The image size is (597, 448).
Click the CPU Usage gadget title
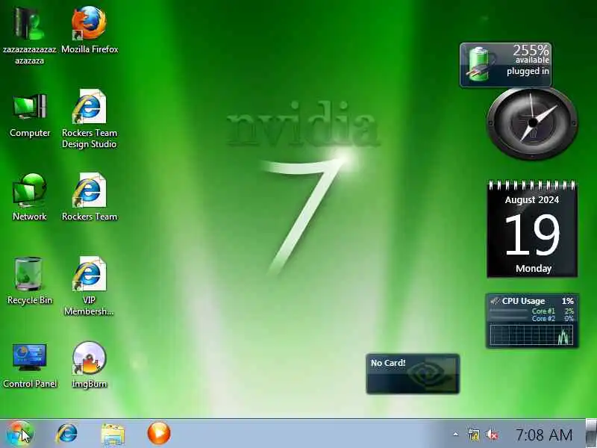tap(523, 301)
